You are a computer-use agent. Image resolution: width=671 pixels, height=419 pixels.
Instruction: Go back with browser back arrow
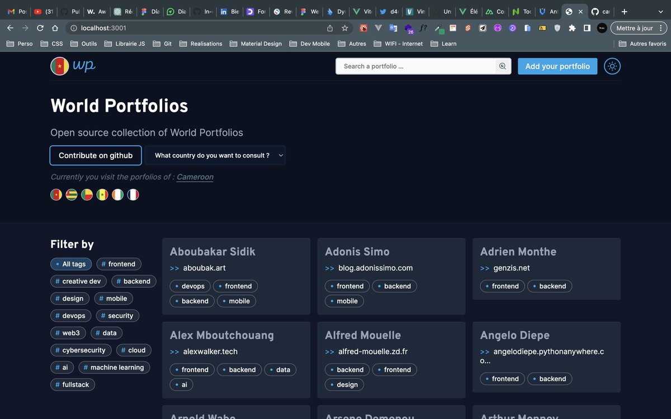[10, 28]
